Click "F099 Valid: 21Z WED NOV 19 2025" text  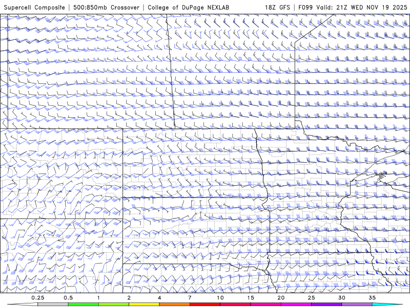click(353, 7)
